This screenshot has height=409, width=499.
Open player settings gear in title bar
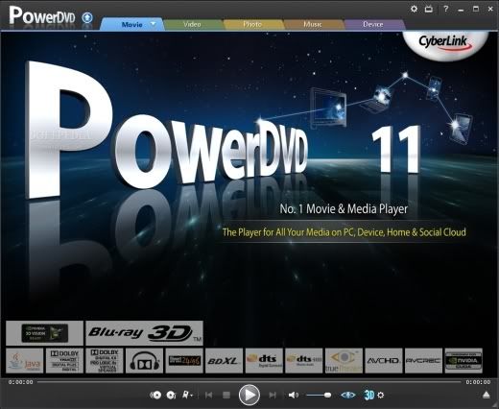(414, 9)
